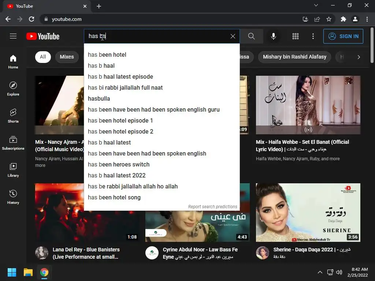This screenshot has height=281, width=375.
Task: Open the YouTube apps grid icon
Action: coord(296,36)
